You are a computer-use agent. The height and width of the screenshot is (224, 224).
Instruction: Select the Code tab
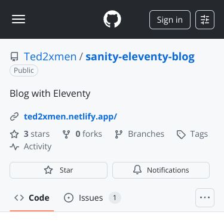click(32, 198)
